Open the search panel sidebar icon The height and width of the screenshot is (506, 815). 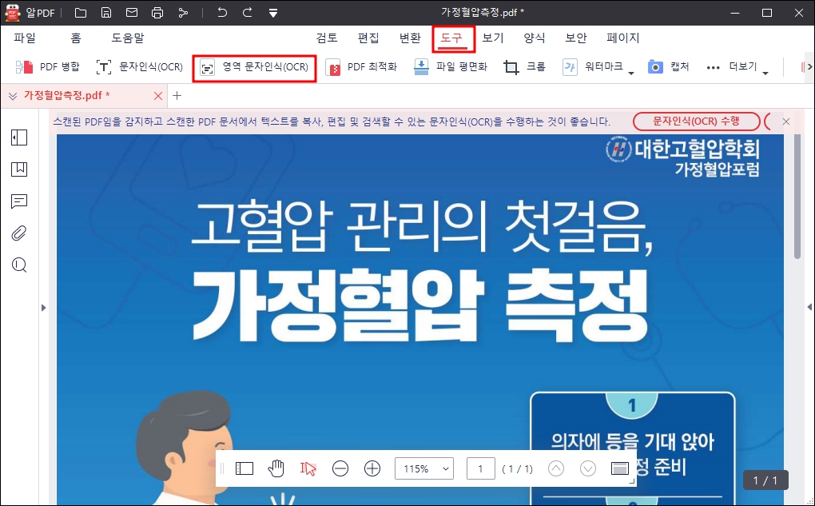tap(19, 265)
